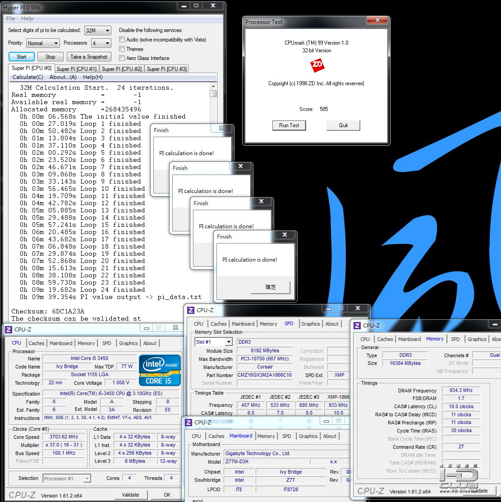
Task: Open CPU tab in CPU-Z SPD window
Action: 198,324
